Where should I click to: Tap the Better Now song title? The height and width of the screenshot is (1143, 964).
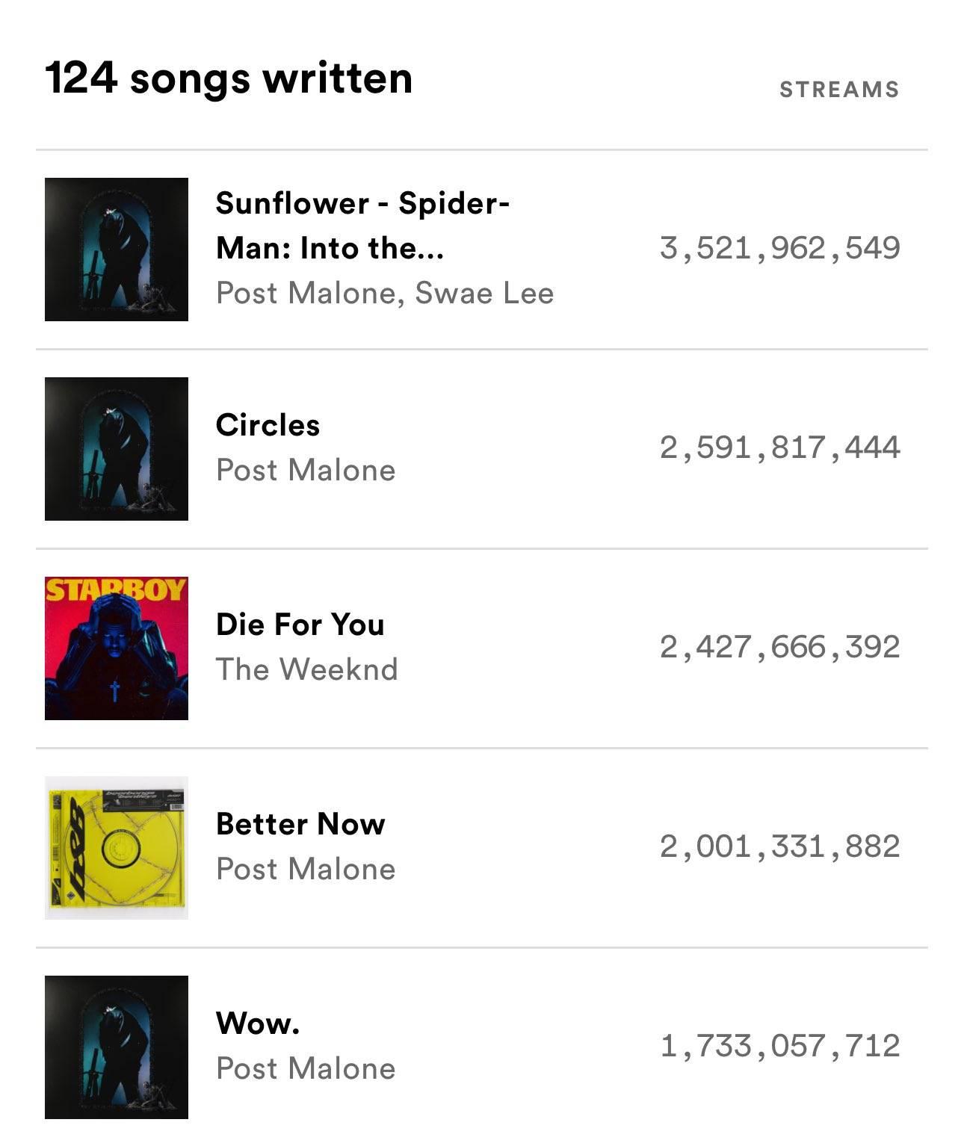tap(300, 824)
